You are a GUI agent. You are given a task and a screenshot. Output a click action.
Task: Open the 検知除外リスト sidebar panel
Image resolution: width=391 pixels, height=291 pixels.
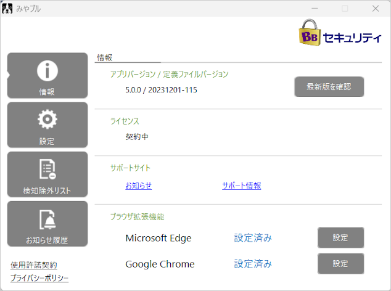(x=47, y=174)
